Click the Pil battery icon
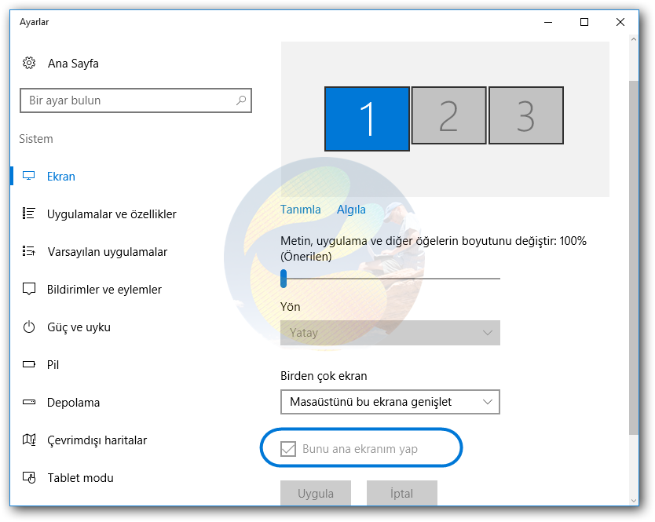655x522 pixels. coord(29,364)
